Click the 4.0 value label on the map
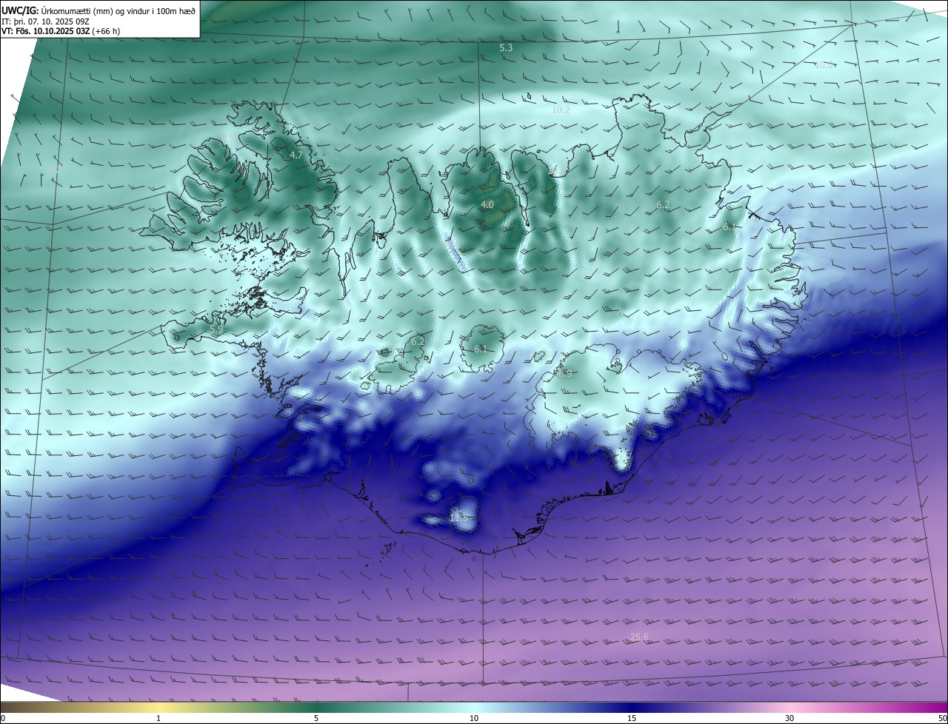The width and height of the screenshot is (948, 724). point(487,205)
